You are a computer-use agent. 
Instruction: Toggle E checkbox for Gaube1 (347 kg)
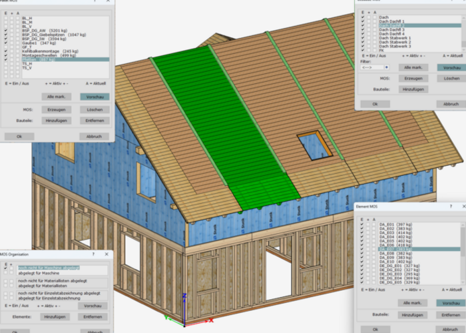(x=6, y=43)
